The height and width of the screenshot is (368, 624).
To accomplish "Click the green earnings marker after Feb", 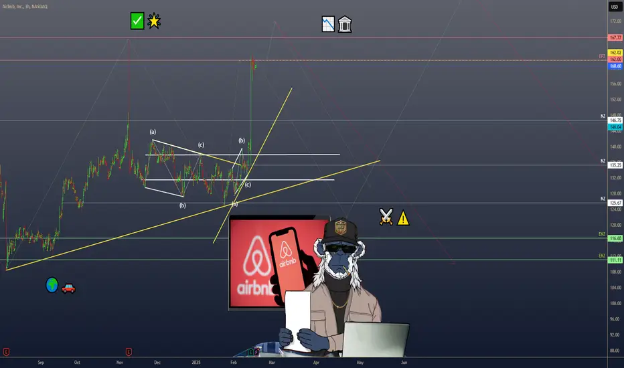I will 250,352.
